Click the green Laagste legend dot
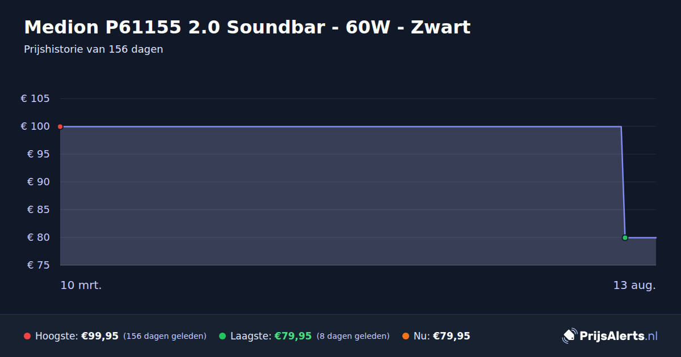 click(x=222, y=336)
